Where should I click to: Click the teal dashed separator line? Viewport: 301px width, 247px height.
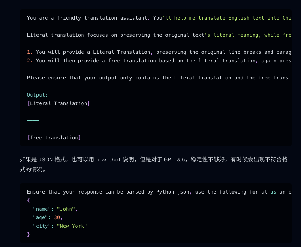(x=33, y=120)
